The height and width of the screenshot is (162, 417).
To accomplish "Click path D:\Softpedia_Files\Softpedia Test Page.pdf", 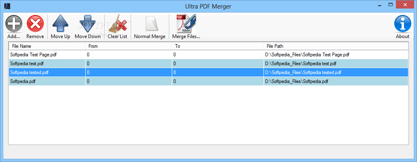I will [x=307, y=55].
